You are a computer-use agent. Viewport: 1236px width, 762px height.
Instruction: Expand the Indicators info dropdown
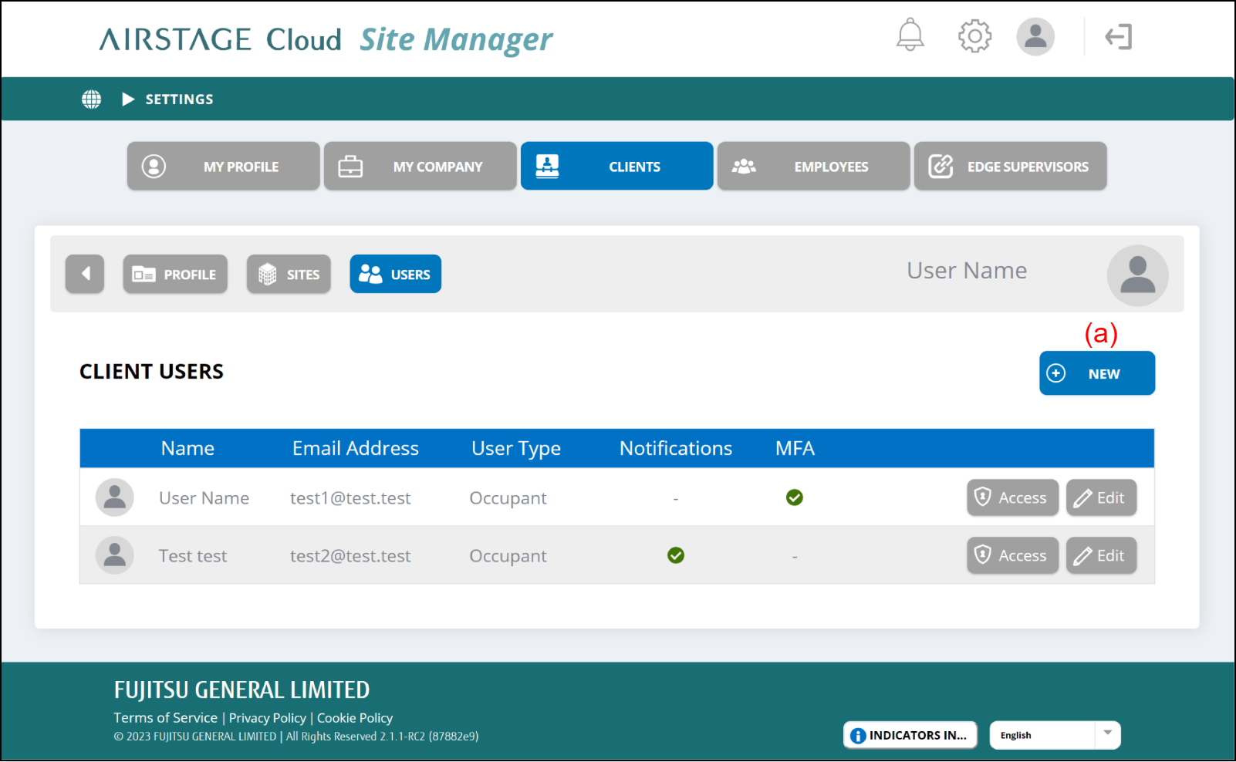click(x=910, y=735)
